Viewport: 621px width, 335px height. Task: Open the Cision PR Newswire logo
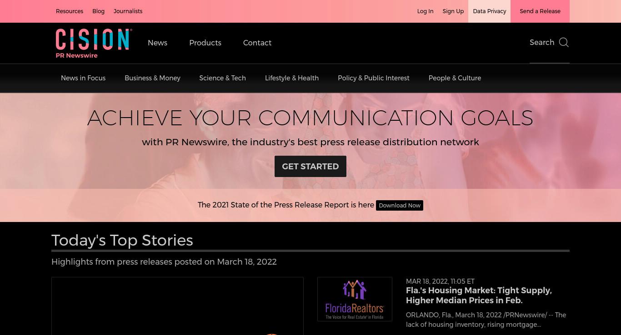click(x=94, y=44)
